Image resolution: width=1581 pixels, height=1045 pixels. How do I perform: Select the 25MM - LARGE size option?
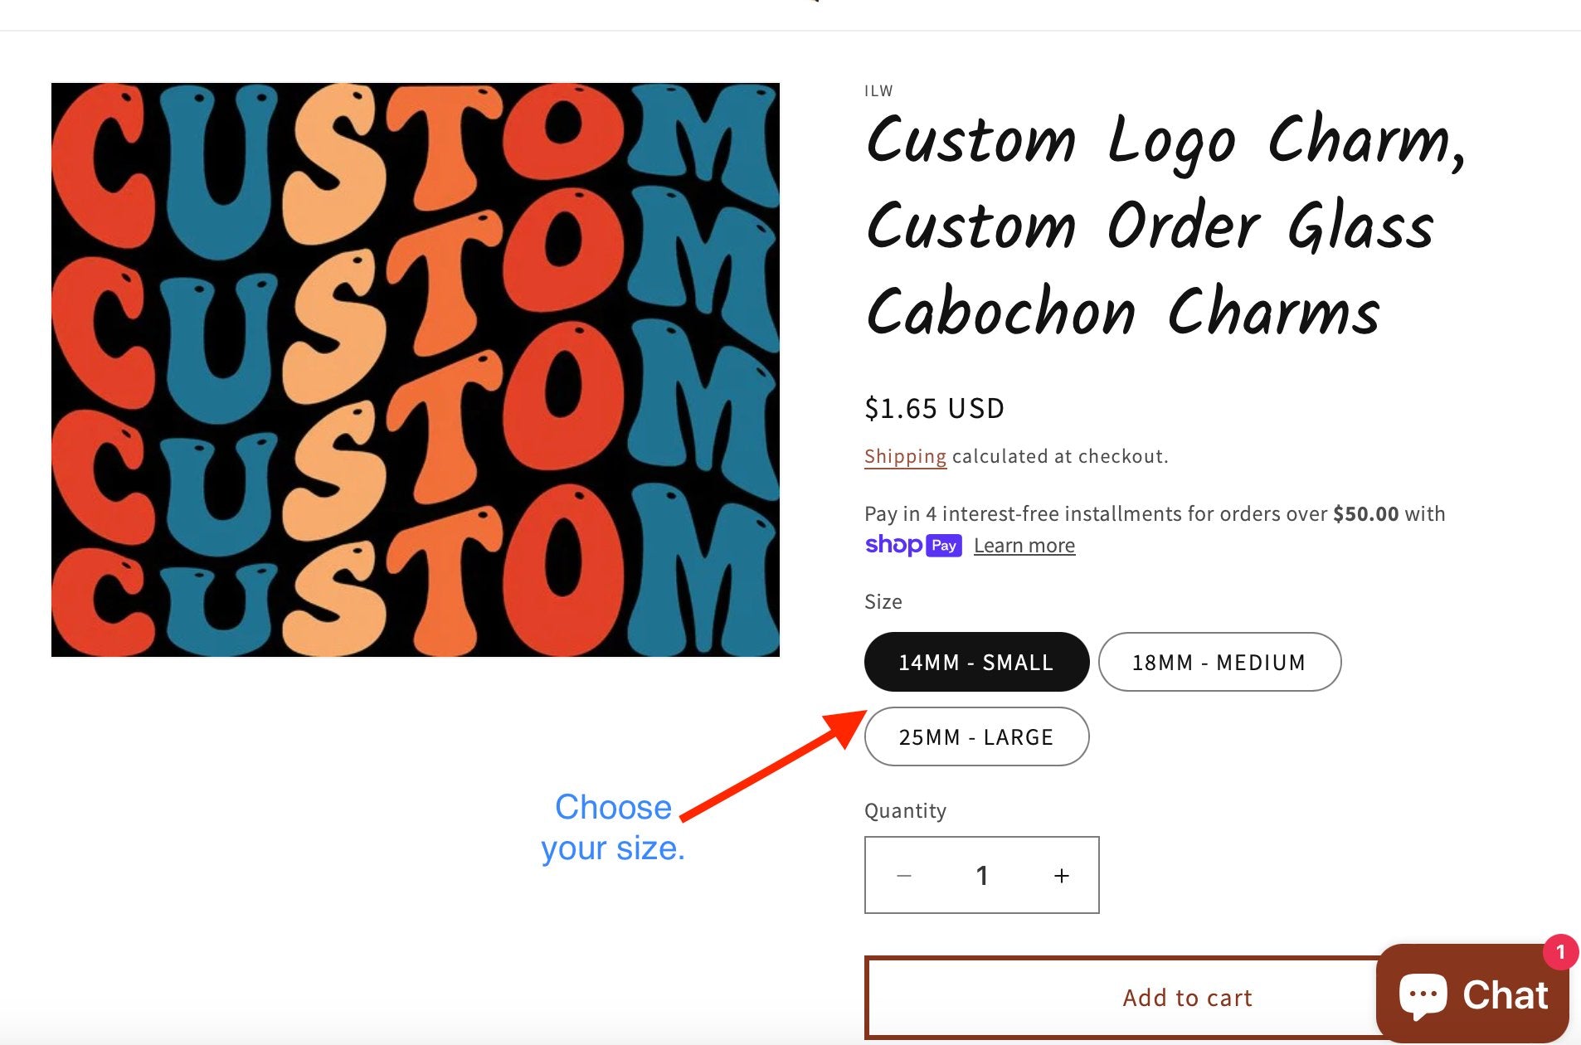coord(976,736)
